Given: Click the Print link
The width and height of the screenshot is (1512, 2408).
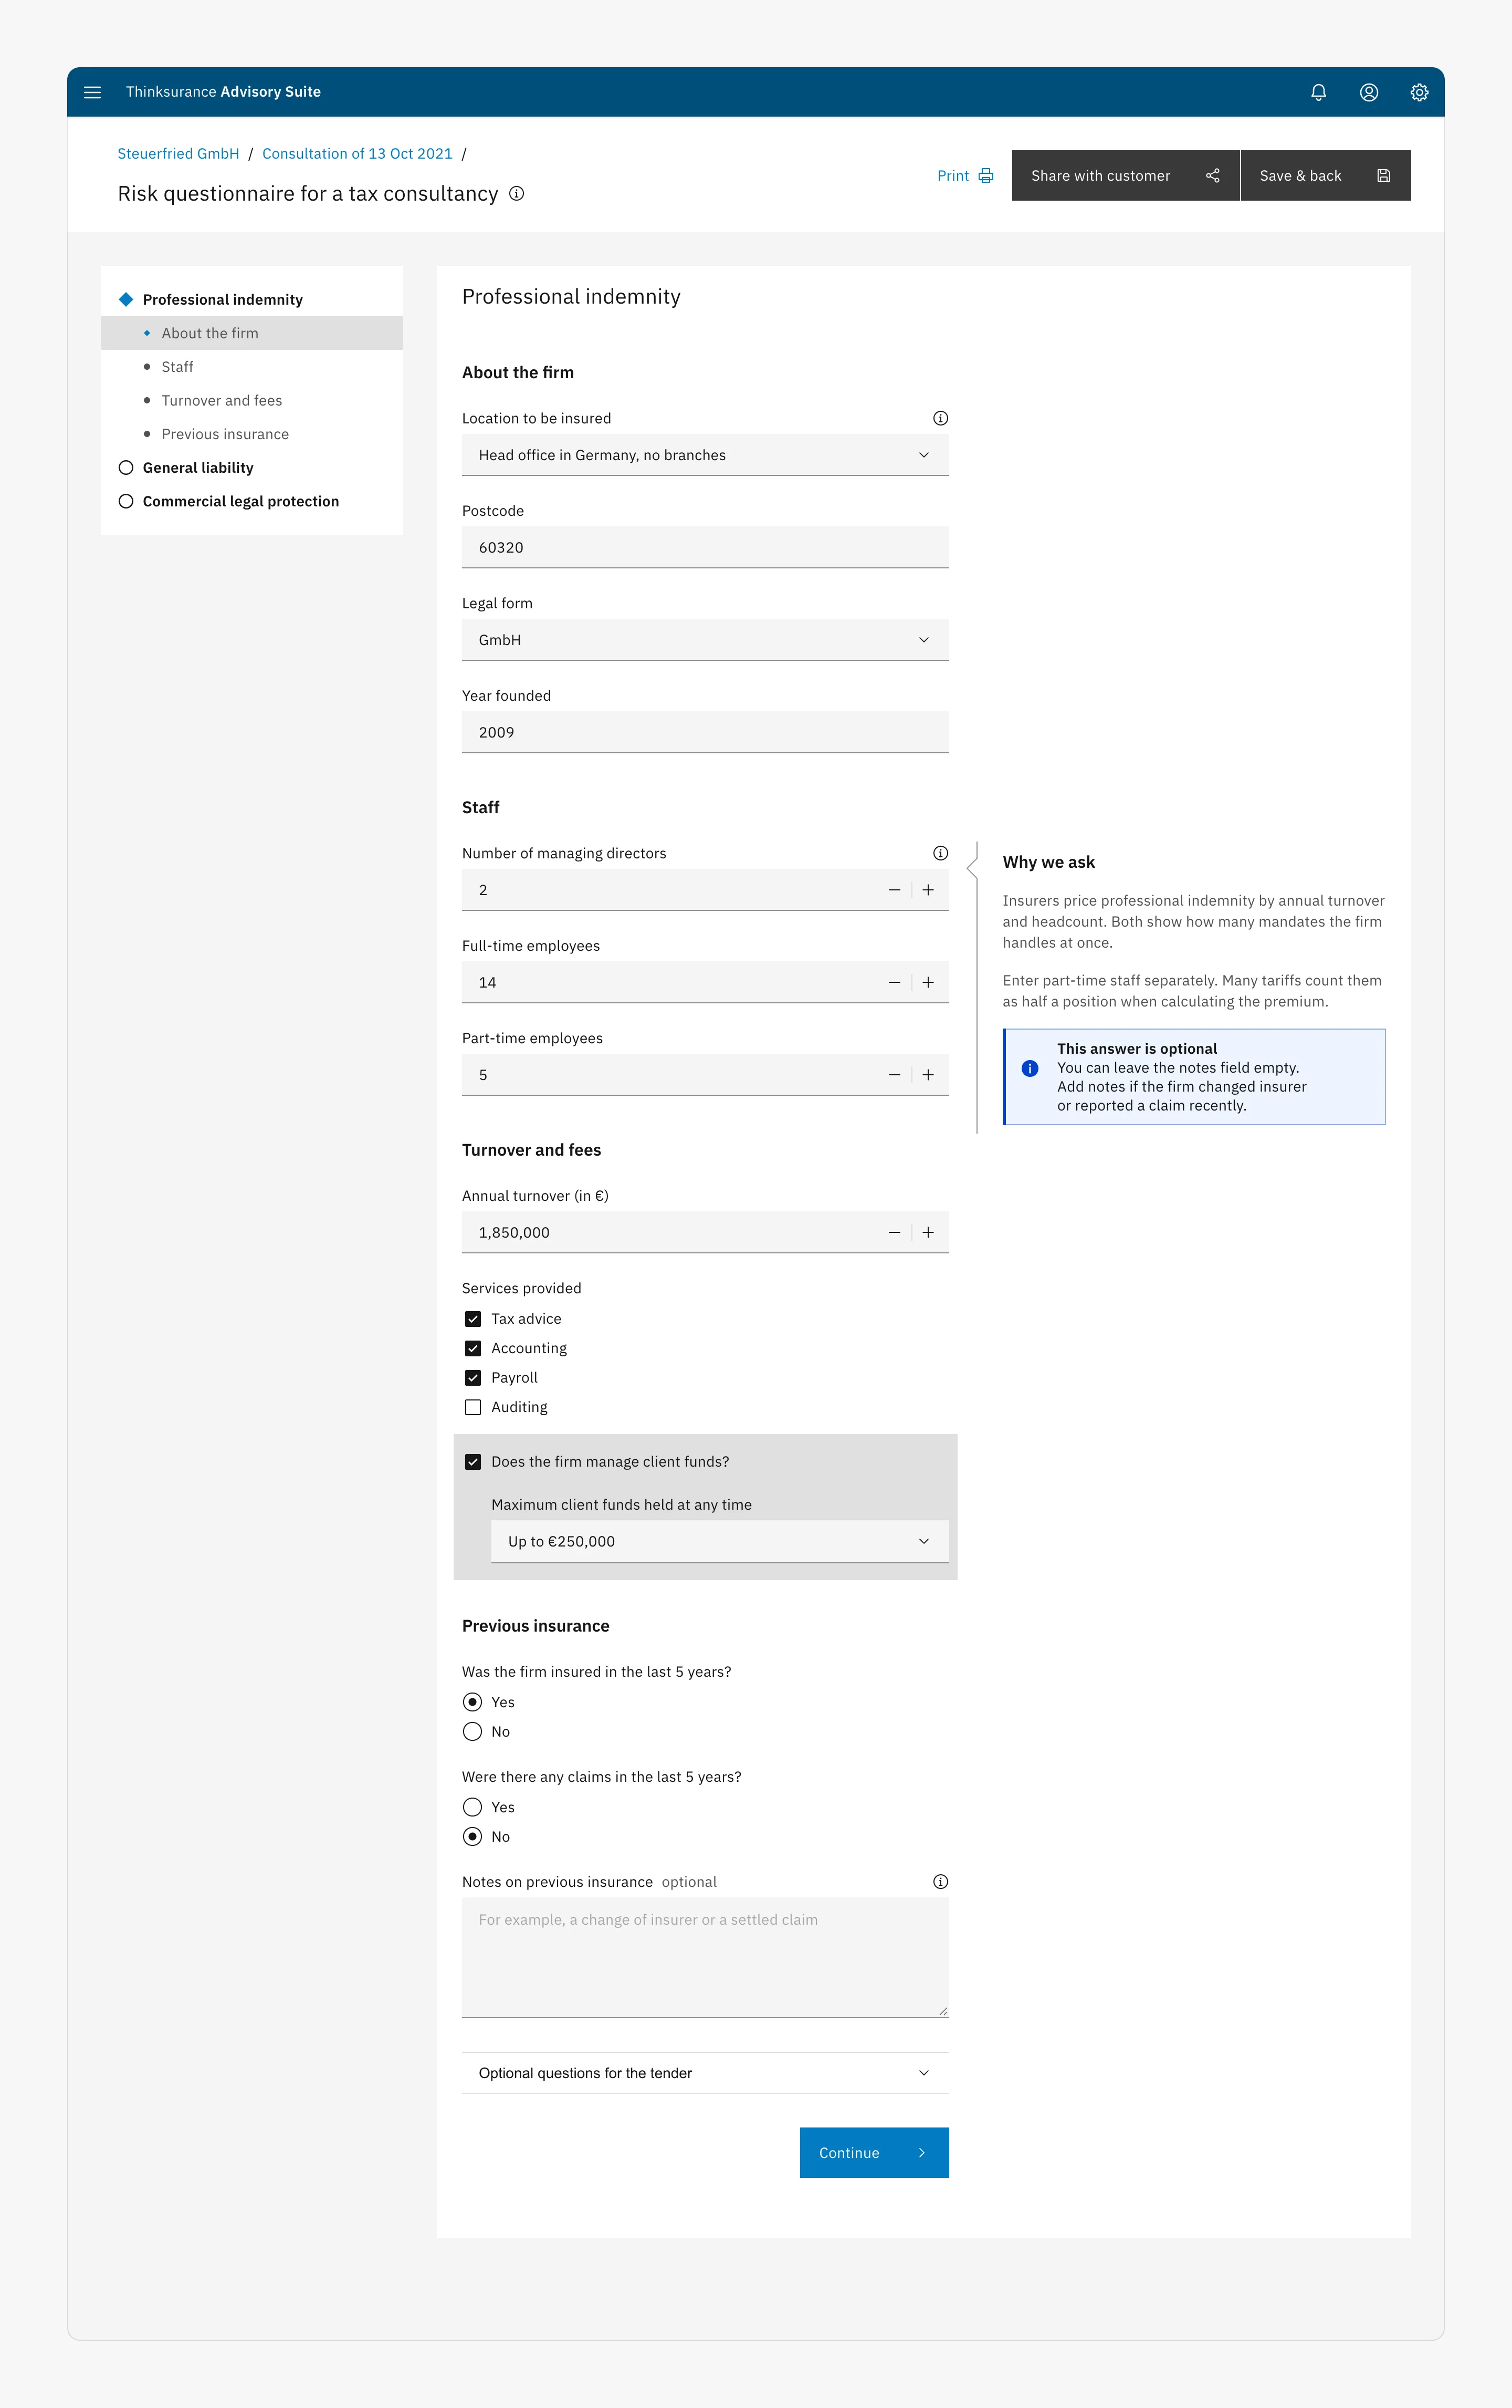Looking at the screenshot, I should [x=964, y=176].
